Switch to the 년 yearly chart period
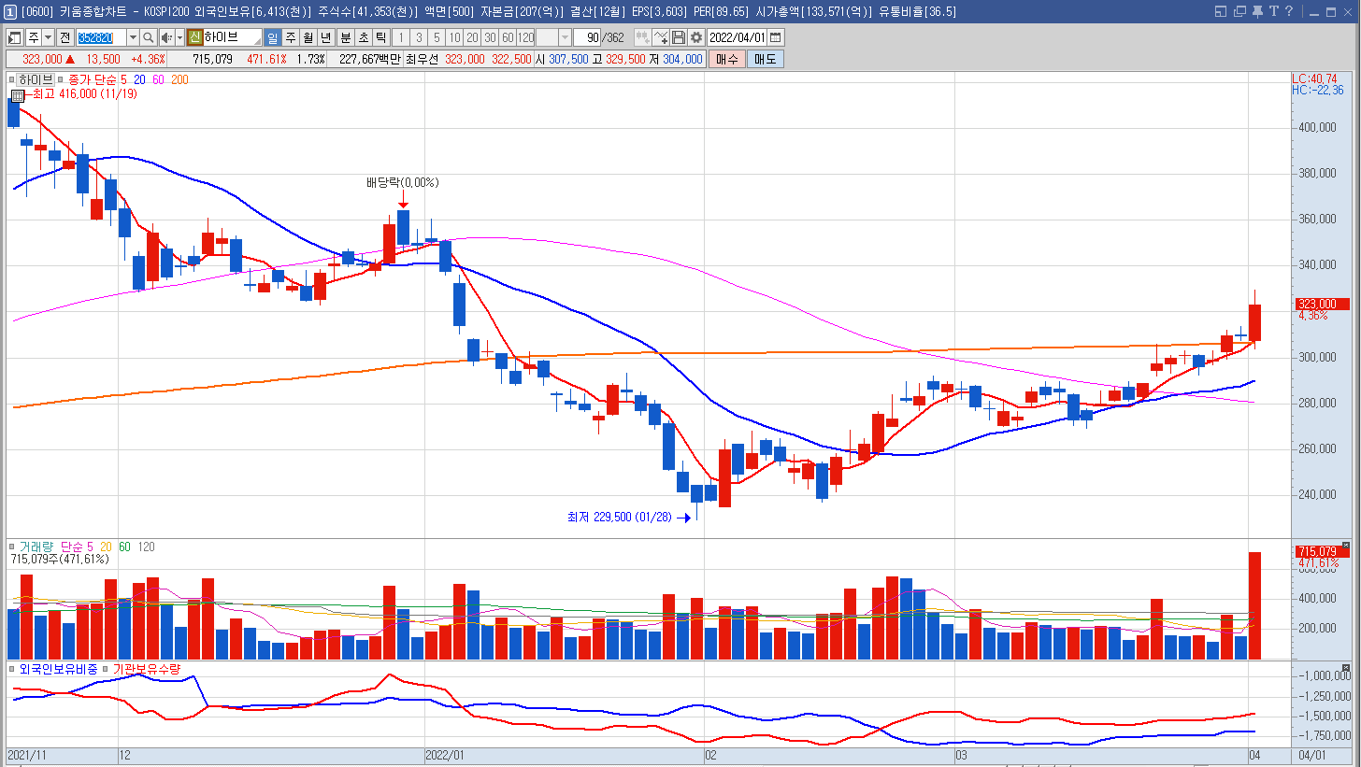The image size is (1361, 767). (326, 37)
